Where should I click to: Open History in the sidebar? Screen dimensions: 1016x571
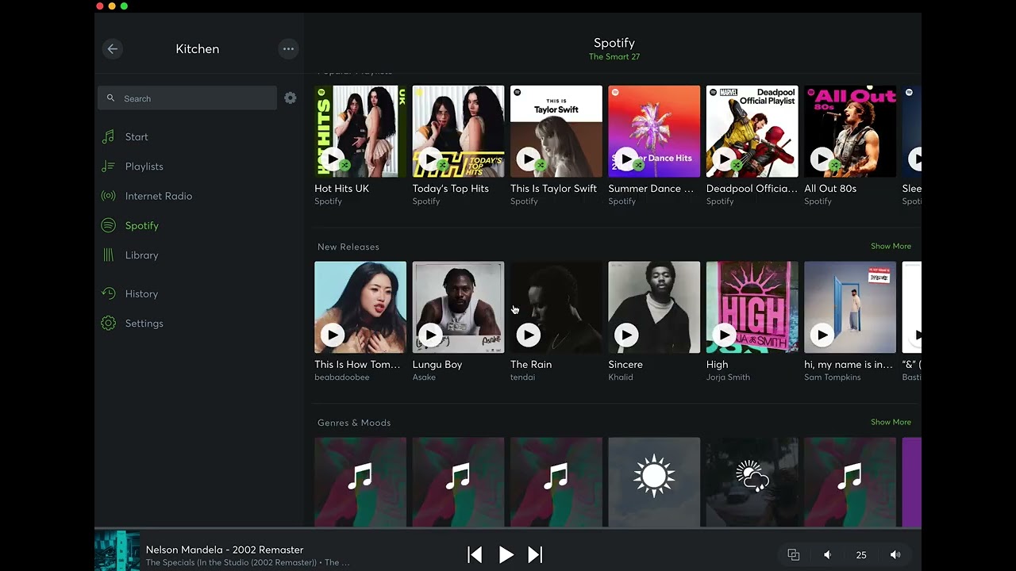pos(141,293)
